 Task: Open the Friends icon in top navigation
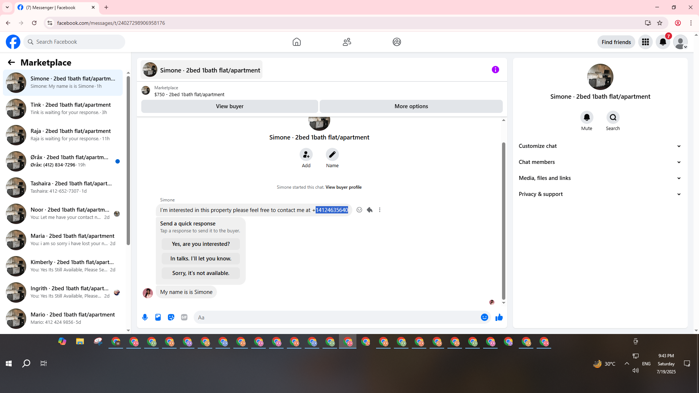[347, 42]
